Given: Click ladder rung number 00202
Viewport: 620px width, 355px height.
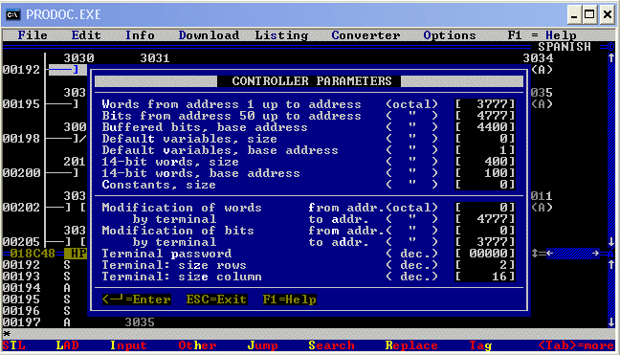Looking at the screenshot, I should click(21, 207).
